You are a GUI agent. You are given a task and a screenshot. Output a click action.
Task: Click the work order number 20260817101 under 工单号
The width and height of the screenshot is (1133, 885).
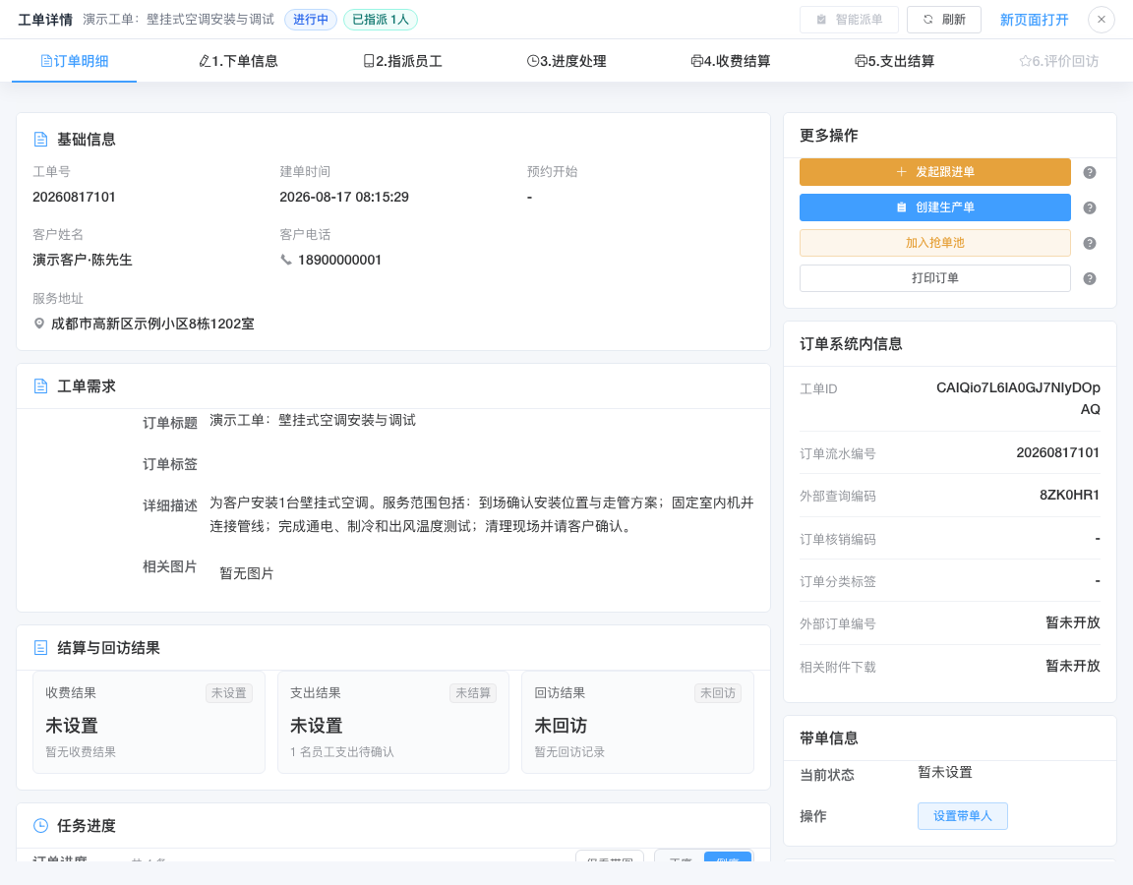[x=74, y=197]
